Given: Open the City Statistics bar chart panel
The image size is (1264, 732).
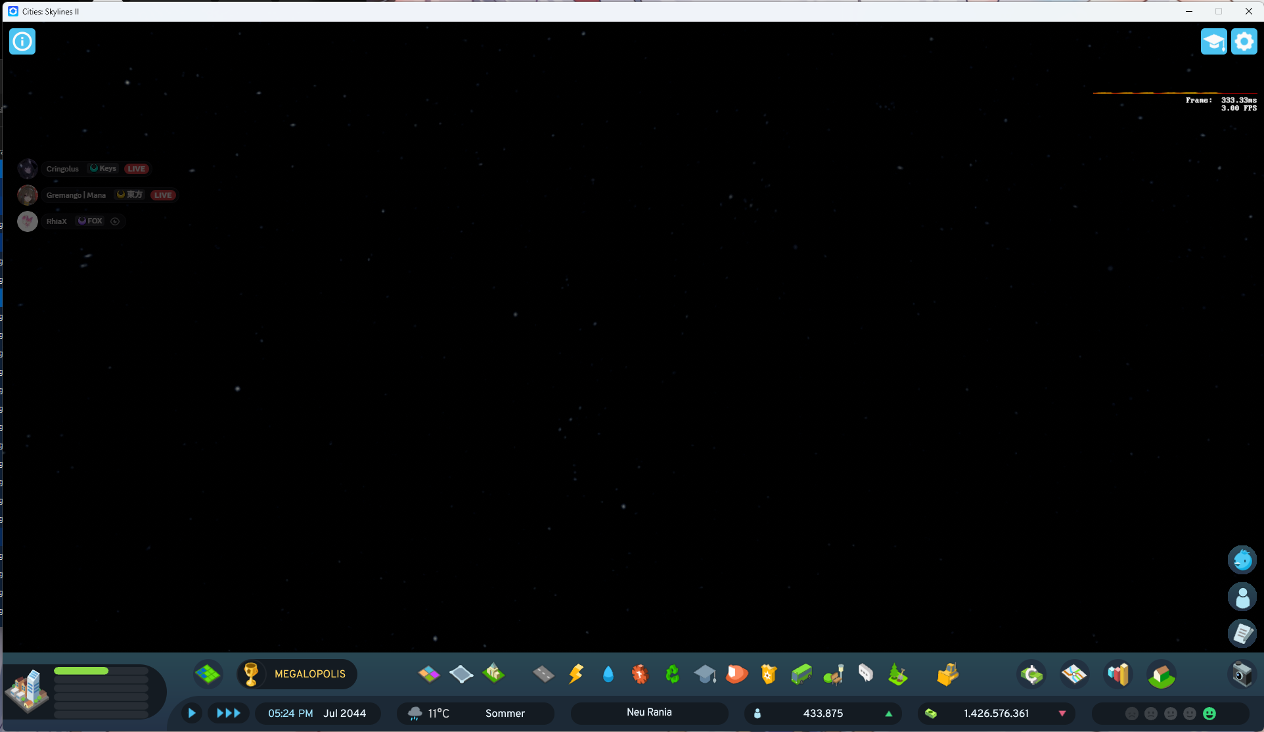Looking at the screenshot, I should pyautogui.click(x=1118, y=675).
